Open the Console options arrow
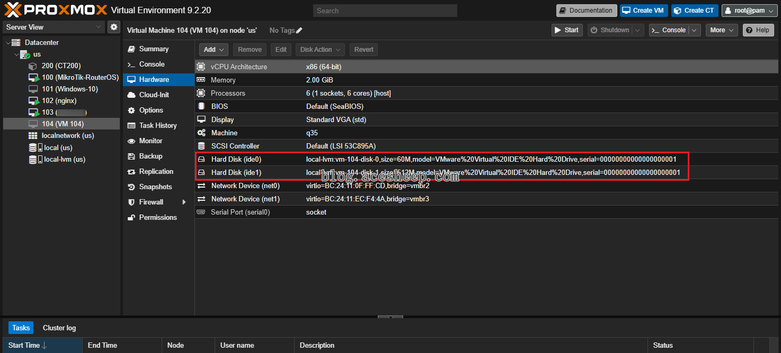 point(695,30)
